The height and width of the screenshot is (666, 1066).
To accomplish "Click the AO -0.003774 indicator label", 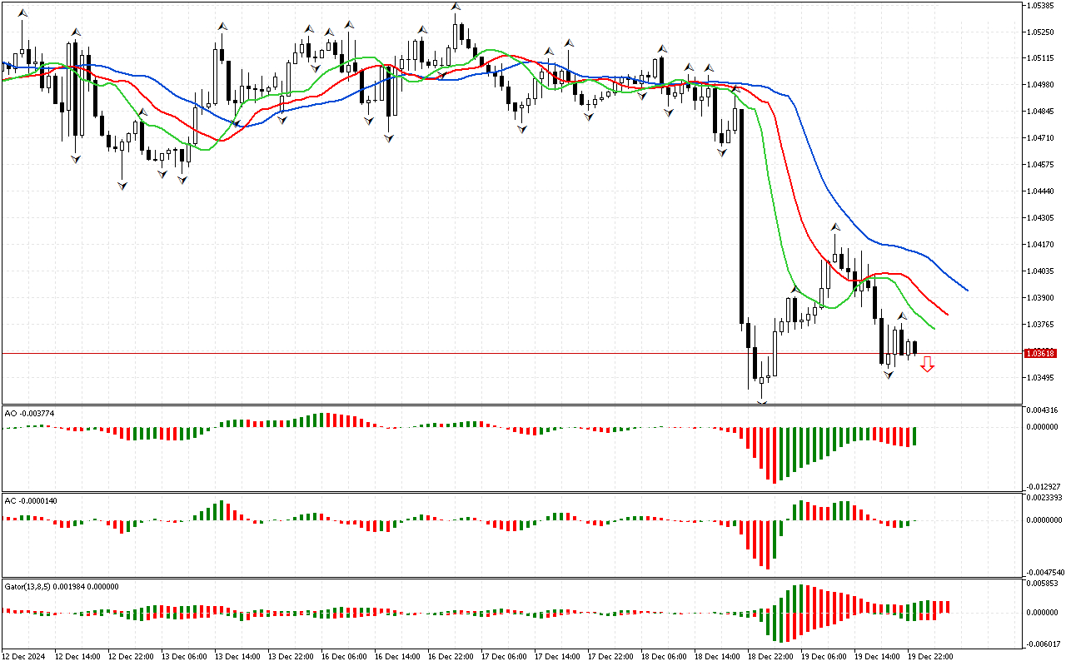I will [x=29, y=413].
